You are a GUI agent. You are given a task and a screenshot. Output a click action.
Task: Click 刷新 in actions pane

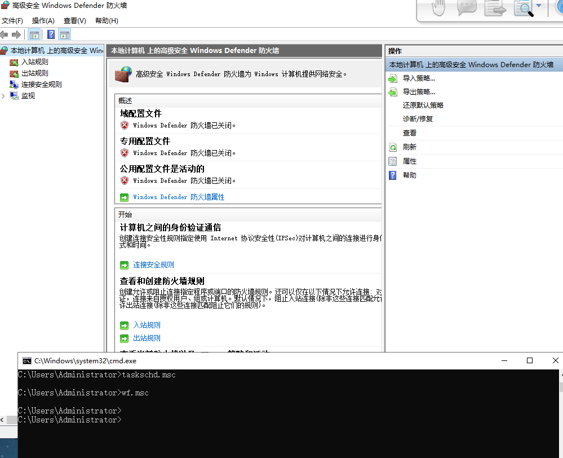(409, 147)
